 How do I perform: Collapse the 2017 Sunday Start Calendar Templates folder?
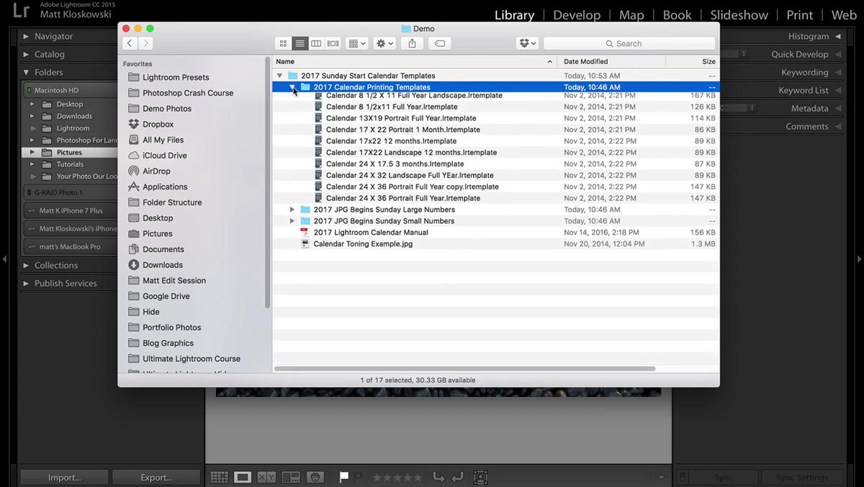point(279,76)
